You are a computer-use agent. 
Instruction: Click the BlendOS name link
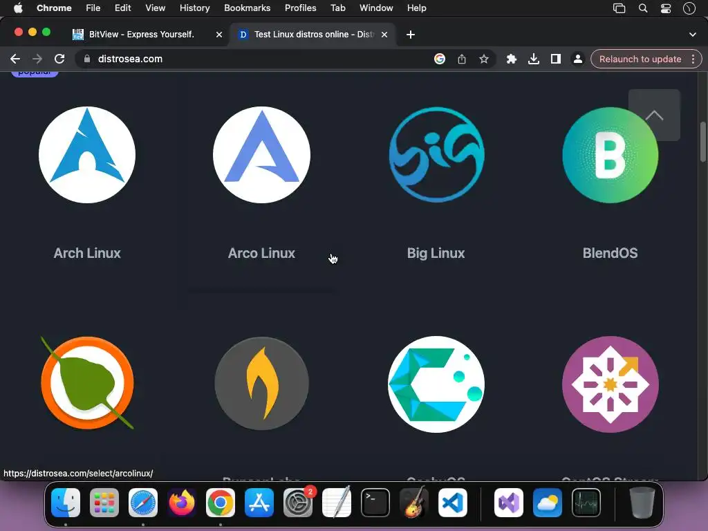(611, 253)
